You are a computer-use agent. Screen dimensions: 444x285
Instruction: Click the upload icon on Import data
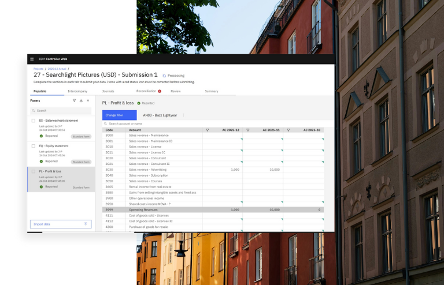click(86, 224)
